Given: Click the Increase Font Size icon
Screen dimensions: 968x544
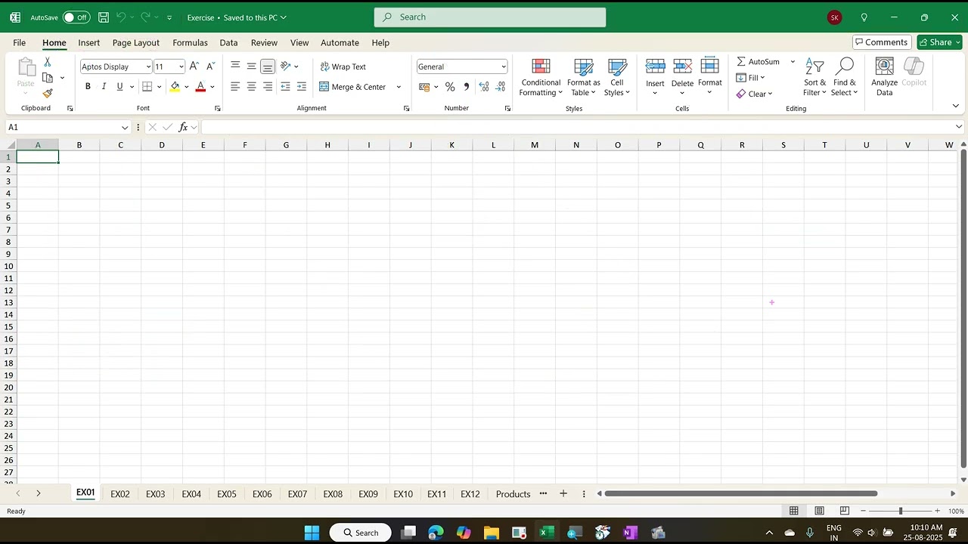Looking at the screenshot, I should (194, 66).
